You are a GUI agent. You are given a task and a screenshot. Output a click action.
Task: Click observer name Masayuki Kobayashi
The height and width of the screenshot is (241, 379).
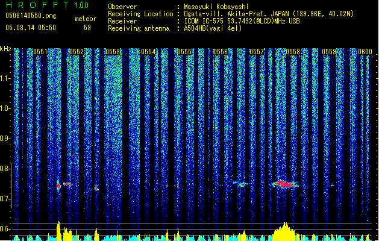tap(216, 7)
